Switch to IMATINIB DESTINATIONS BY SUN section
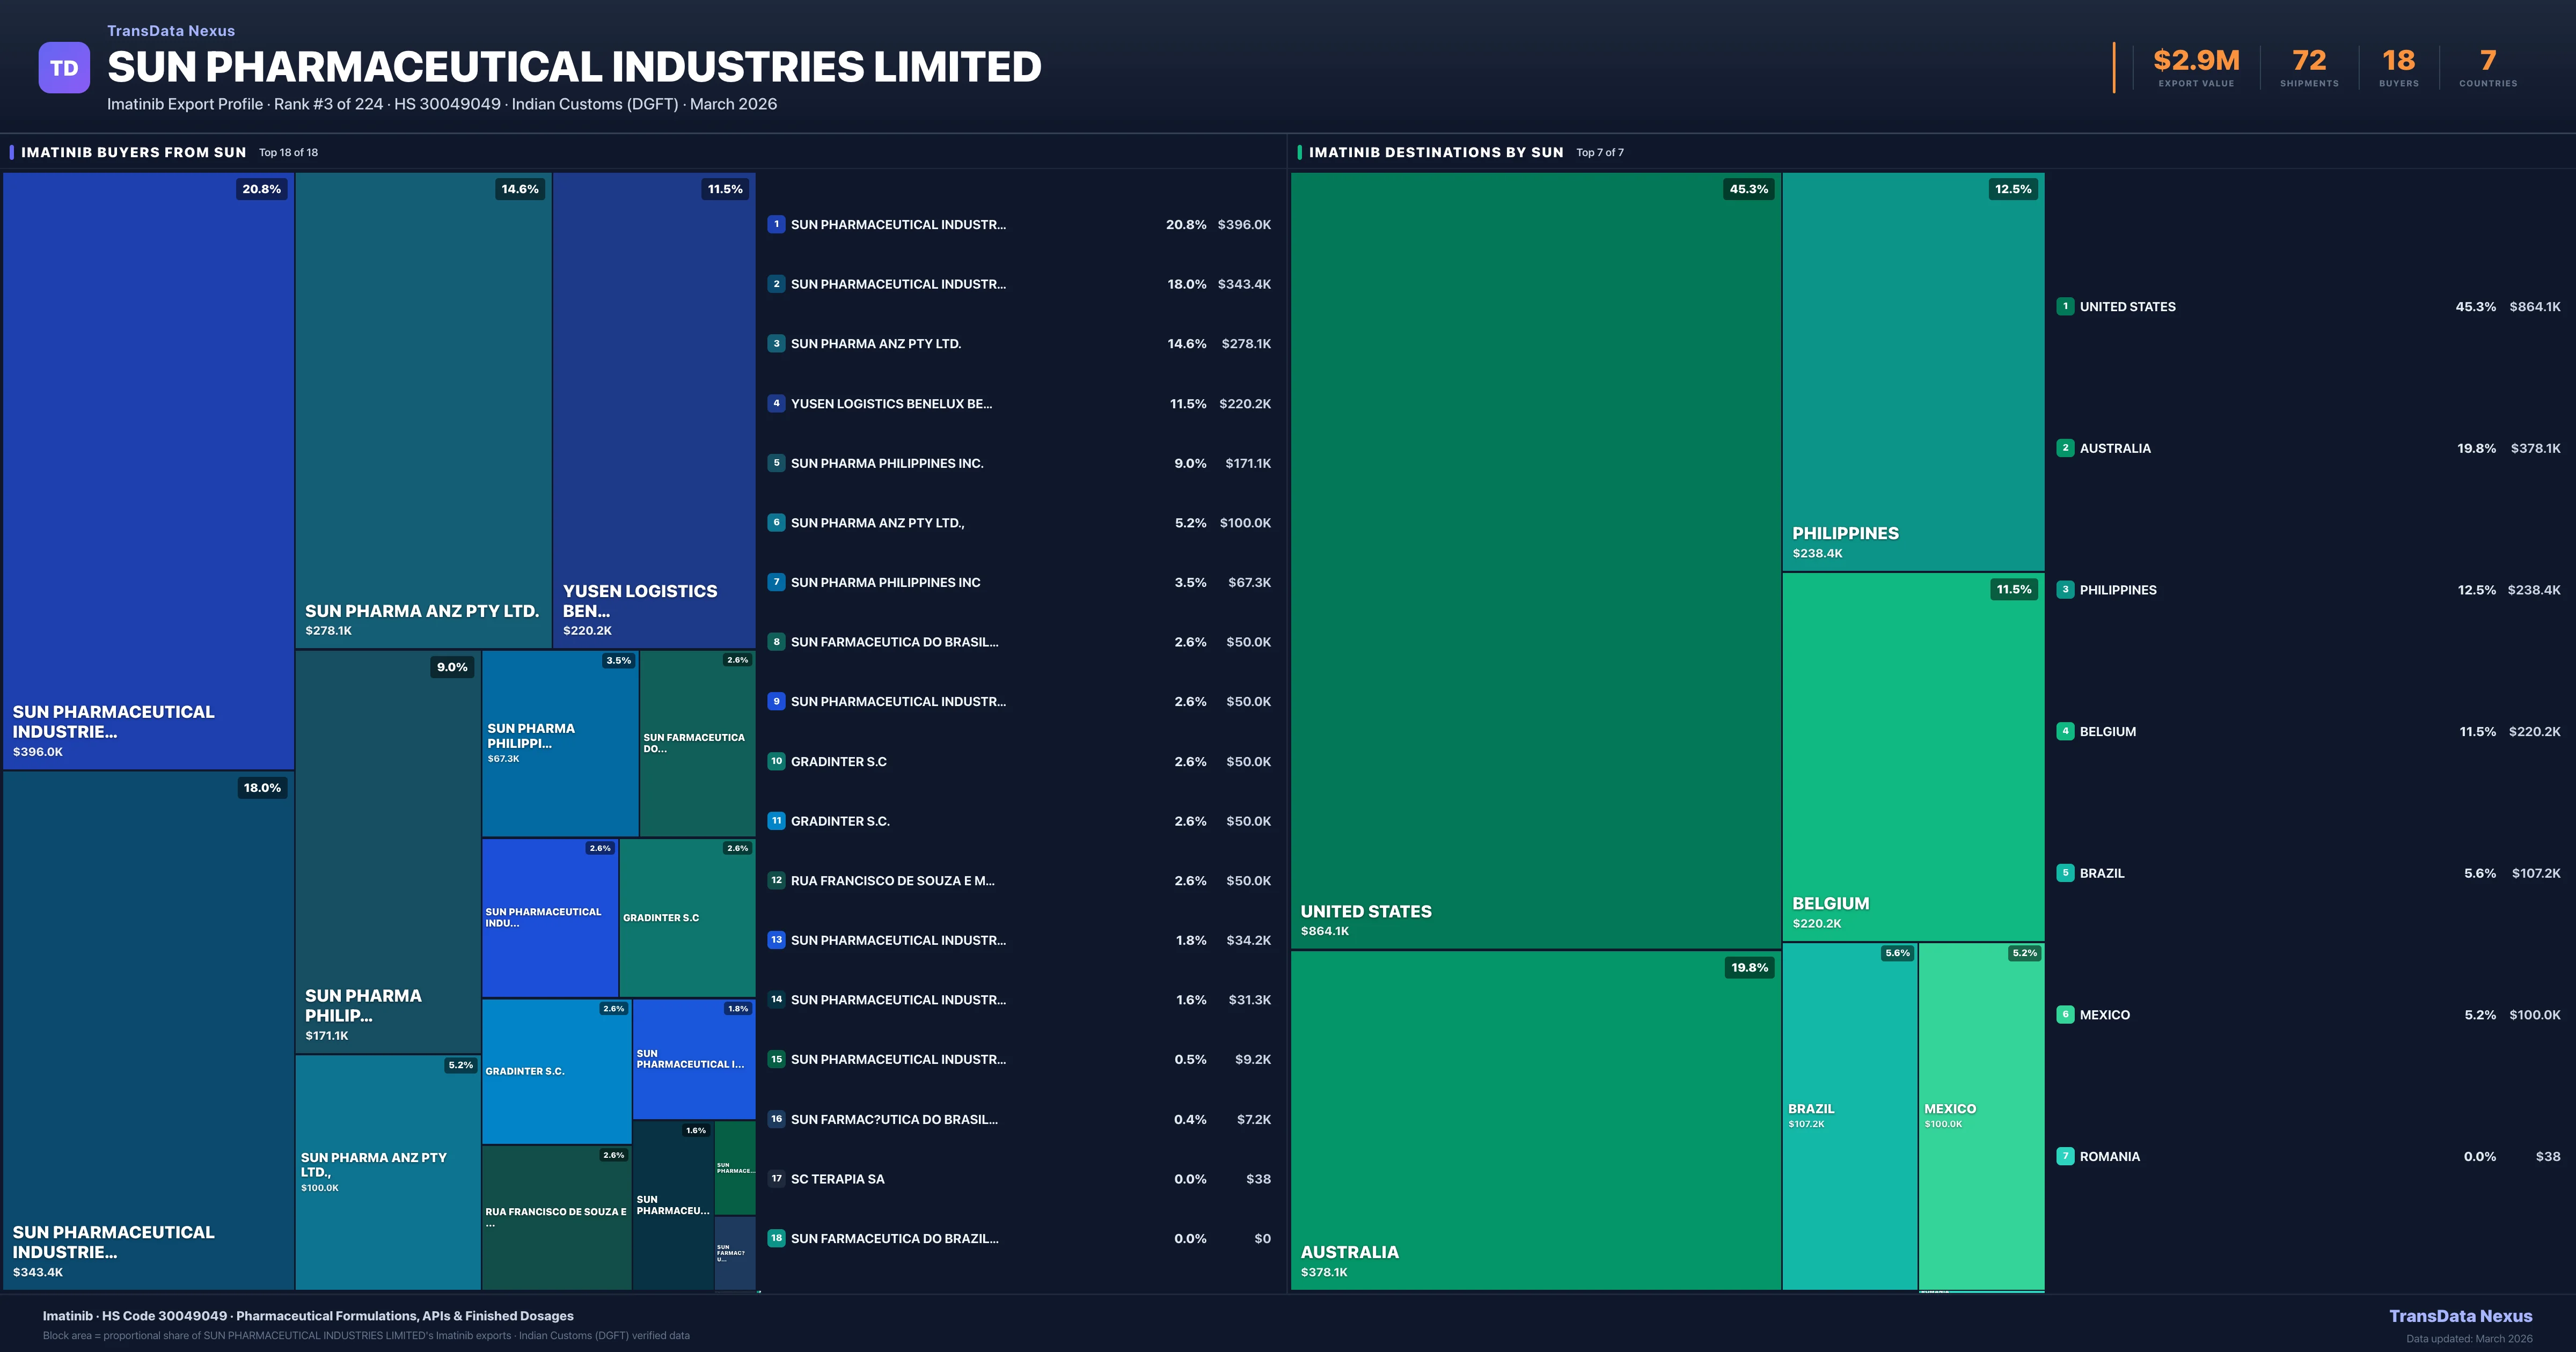Image resolution: width=2576 pixels, height=1352 pixels. pos(1437,152)
